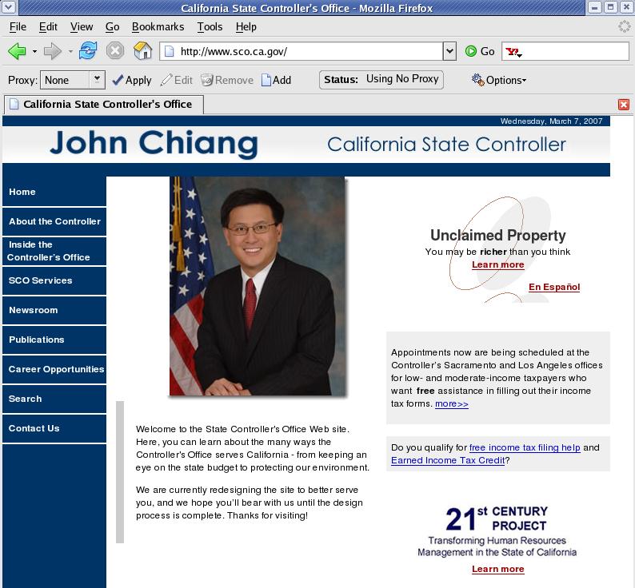Open the proxy Options dropdown

coord(499,80)
